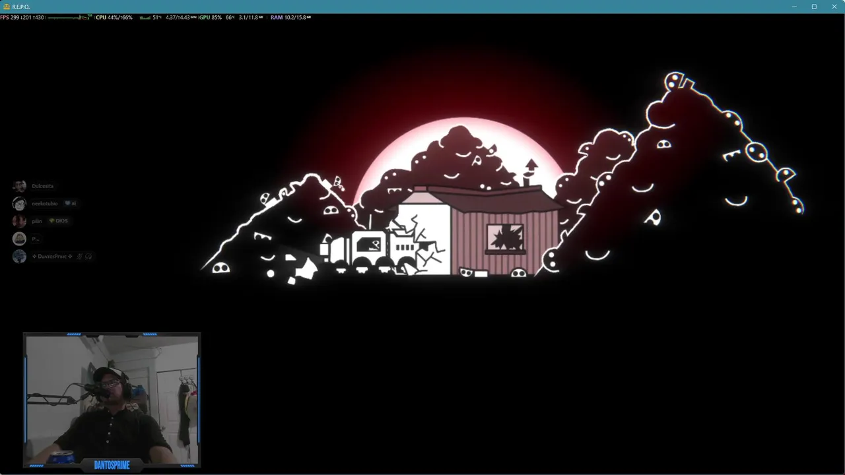
Task: Click the webcam feed thumbnail
Action: [x=112, y=399]
